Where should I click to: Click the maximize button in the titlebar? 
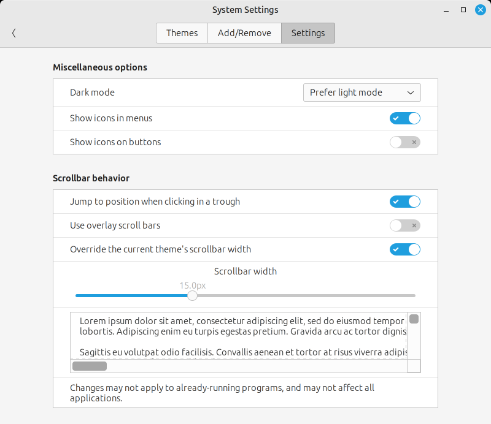463,10
